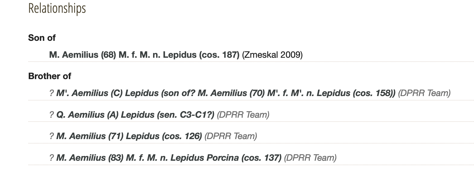Click the Zmeskal 2009 source citation
This screenshot has height=171, width=474.
click(272, 55)
